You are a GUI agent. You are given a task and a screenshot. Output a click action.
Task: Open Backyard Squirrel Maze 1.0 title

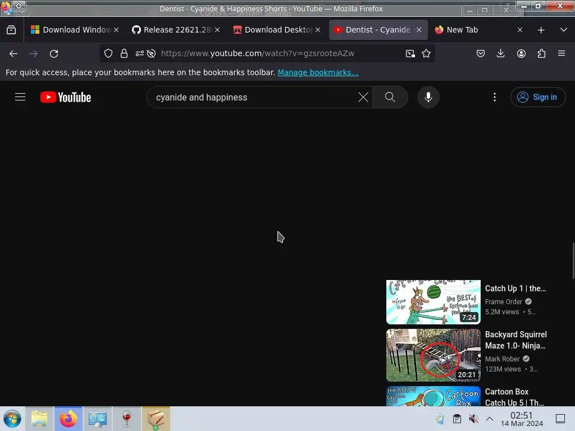(515, 340)
